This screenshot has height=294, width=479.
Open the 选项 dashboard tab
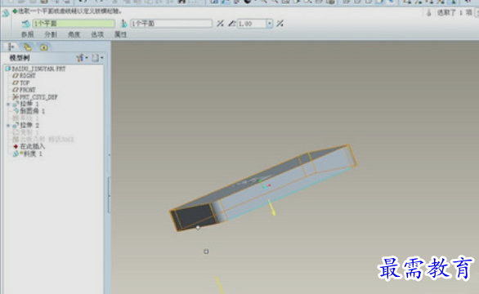[97, 34]
